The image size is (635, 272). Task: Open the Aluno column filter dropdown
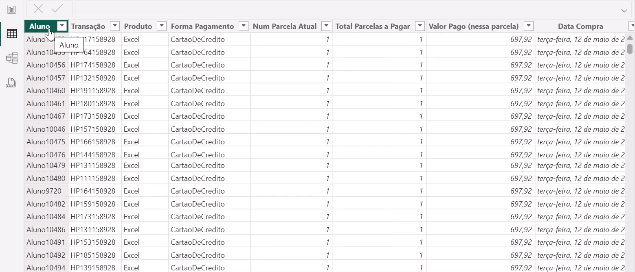point(62,26)
